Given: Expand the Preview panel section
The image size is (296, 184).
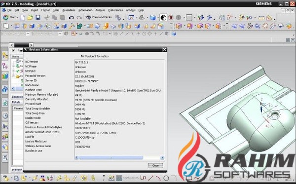Looking at the screenshot, I should (x=17, y=170).
